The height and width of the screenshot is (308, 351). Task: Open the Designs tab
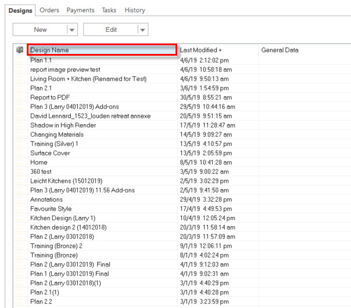coord(20,10)
